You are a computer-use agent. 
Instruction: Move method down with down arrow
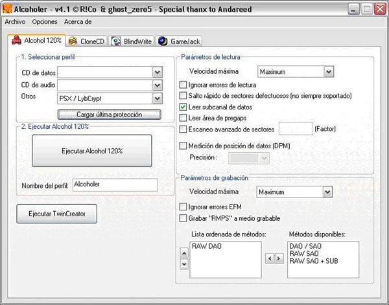[184, 264]
